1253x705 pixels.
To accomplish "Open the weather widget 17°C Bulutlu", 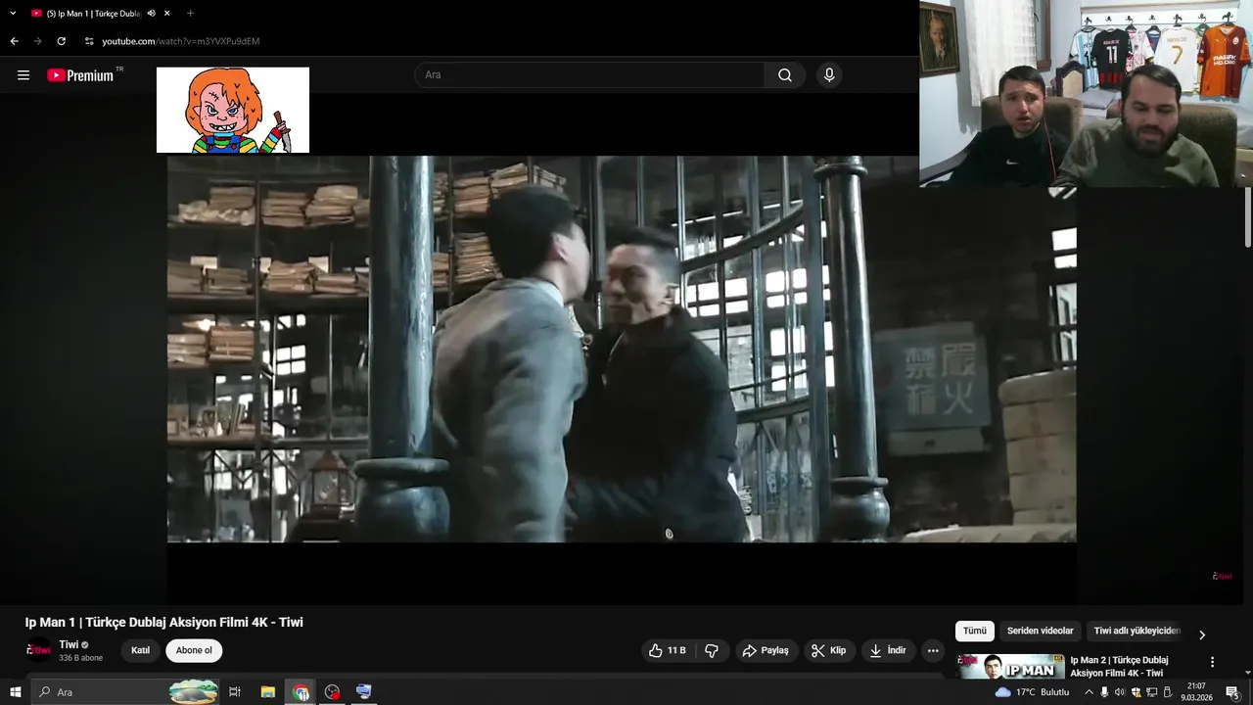I will click(x=1032, y=692).
